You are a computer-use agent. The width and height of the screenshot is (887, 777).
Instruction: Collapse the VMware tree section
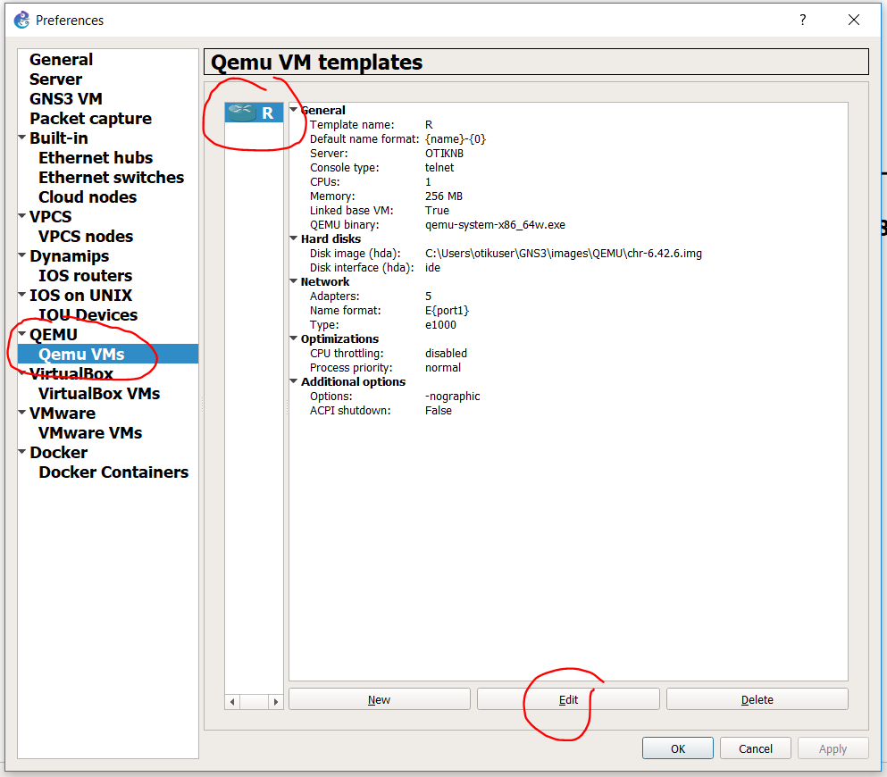coord(22,413)
